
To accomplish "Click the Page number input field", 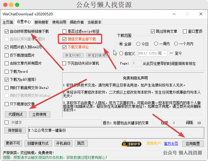I will [137, 63].
